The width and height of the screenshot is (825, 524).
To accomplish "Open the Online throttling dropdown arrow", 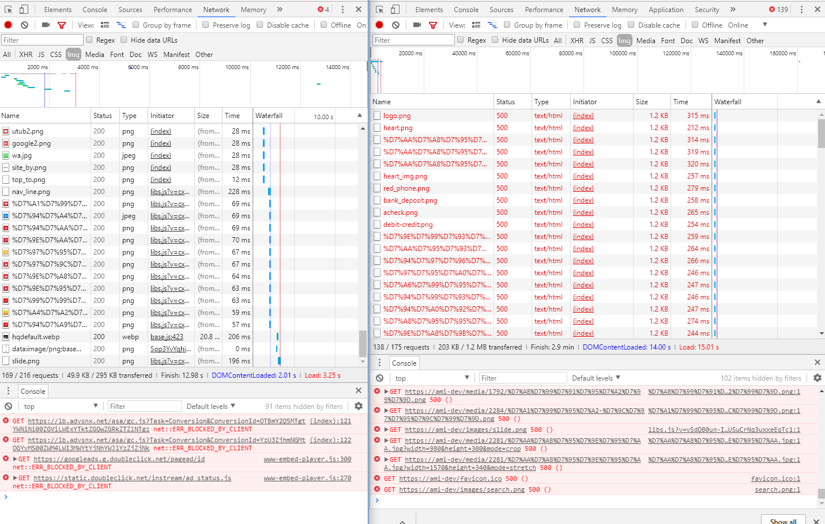I will tap(765, 25).
